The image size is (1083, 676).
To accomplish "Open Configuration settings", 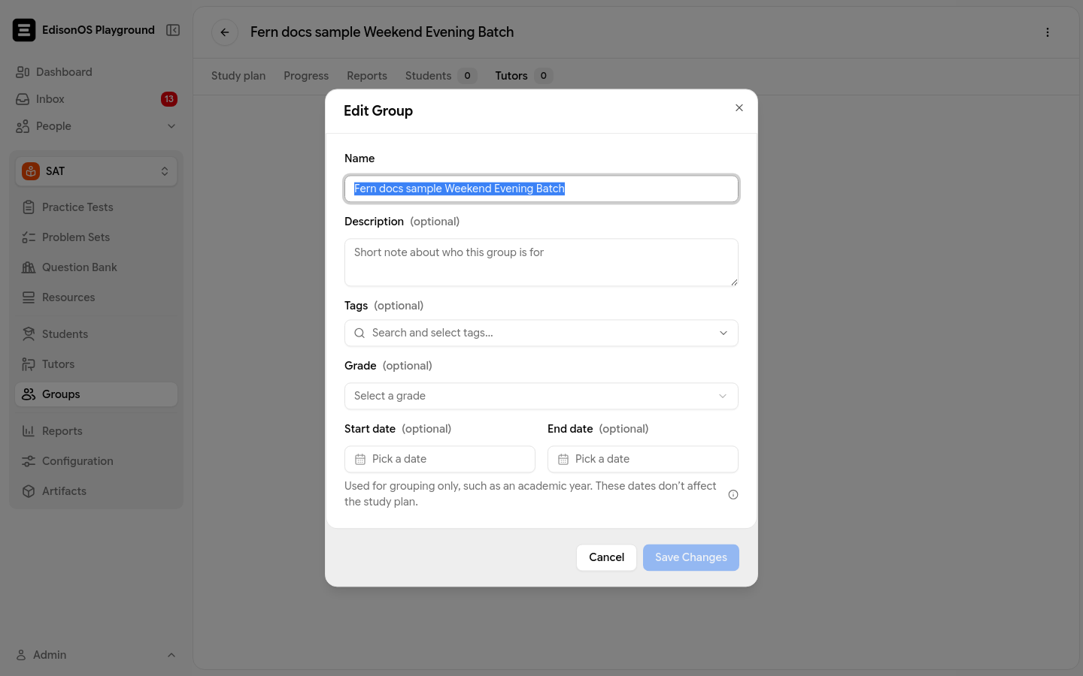I will pos(96,461).
